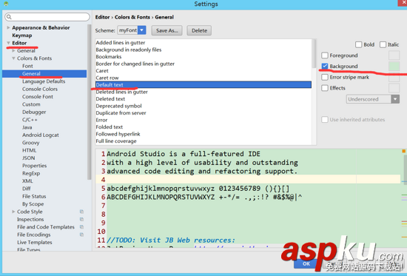Click the Save As... button
The image size is (407, 276).
tap(167, 30)
